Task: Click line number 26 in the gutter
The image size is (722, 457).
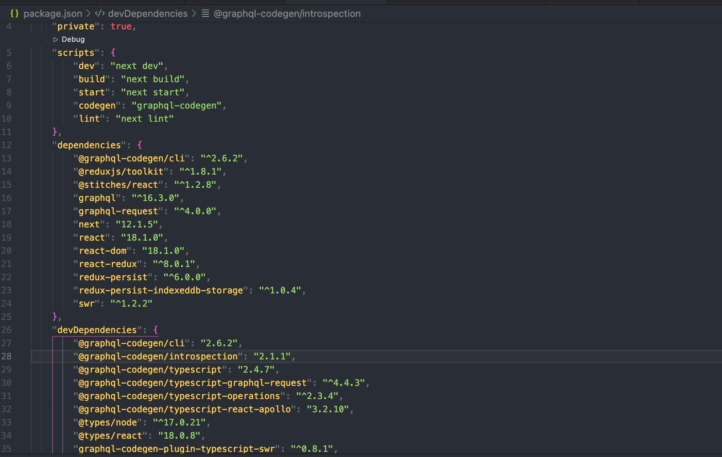Action: [x=7, y=330]
